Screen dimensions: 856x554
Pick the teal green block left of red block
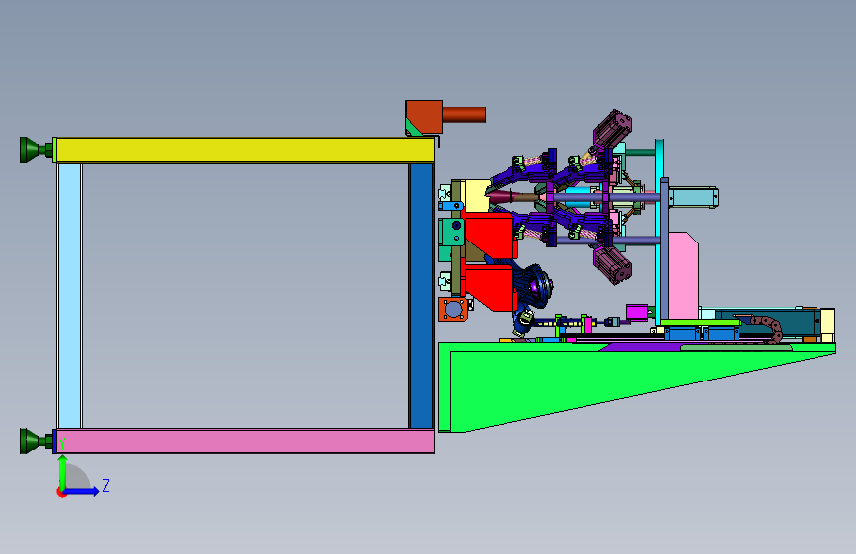452,233
